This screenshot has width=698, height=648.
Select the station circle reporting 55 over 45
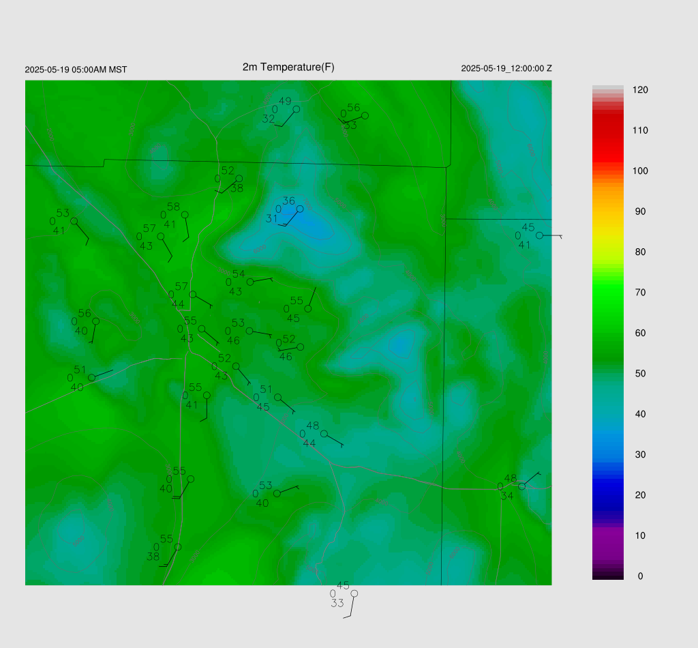point(308,308)
